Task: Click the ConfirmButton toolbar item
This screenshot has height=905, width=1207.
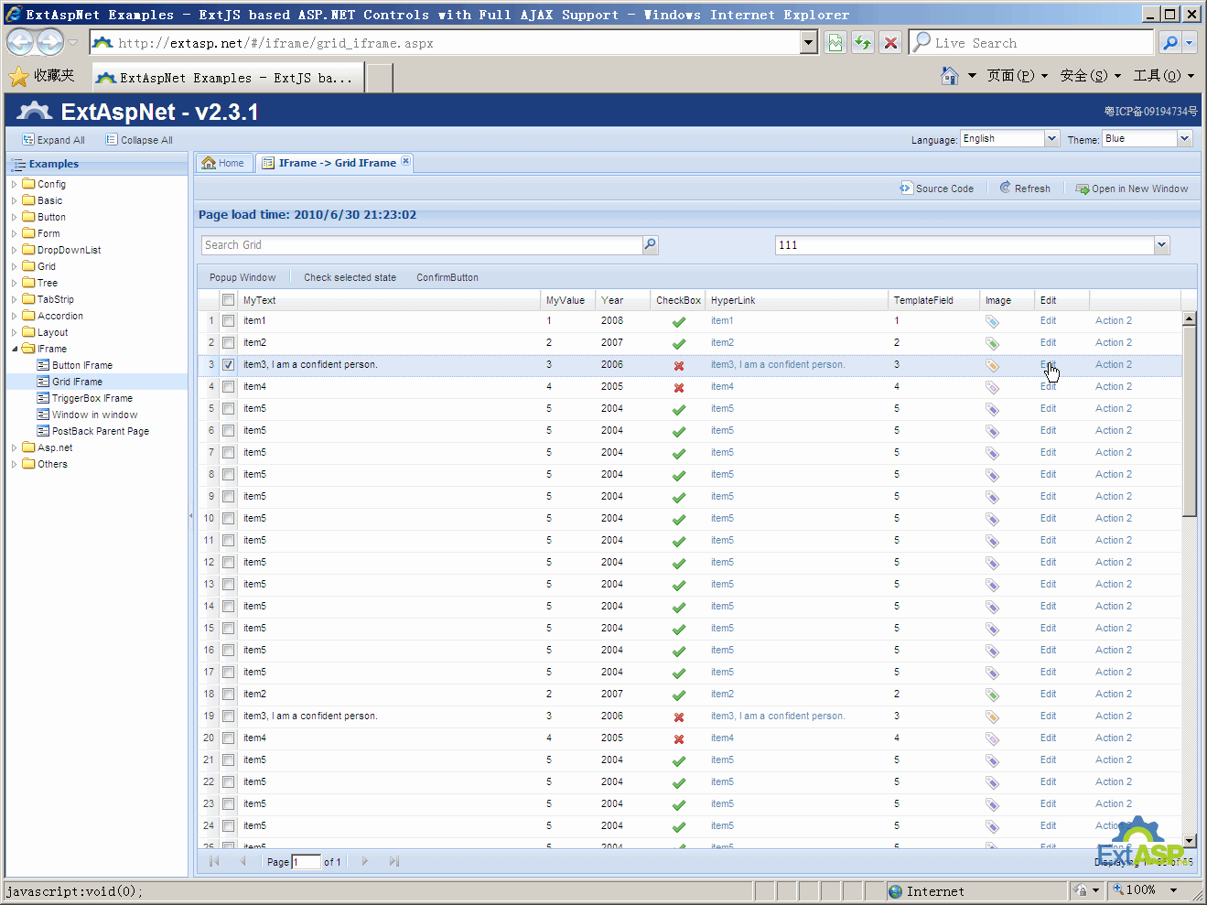Action: pos(447,277)
